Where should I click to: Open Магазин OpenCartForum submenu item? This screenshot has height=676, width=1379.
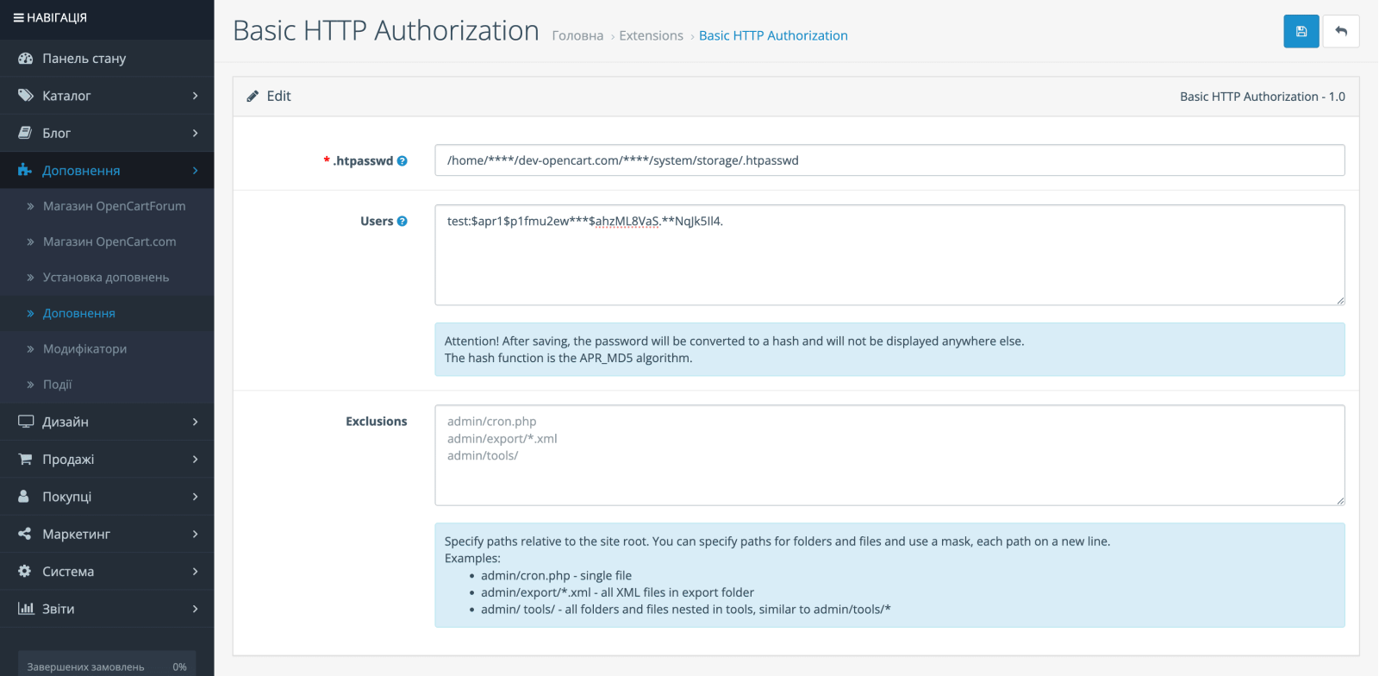(x=107, y=206)
